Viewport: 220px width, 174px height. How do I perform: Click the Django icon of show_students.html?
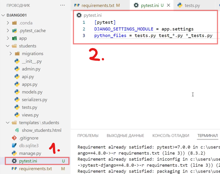pyautogui.click(x=17, y=130)
